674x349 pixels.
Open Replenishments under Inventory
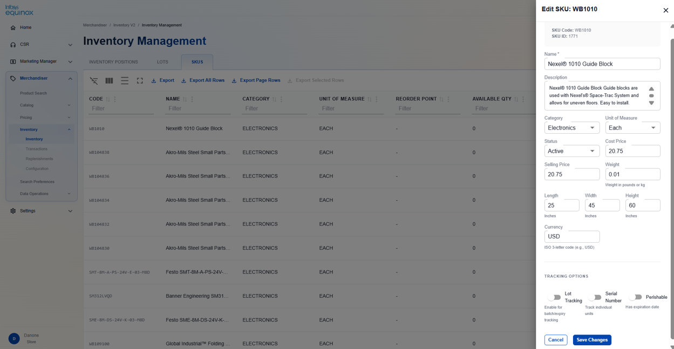coord(39,159)
